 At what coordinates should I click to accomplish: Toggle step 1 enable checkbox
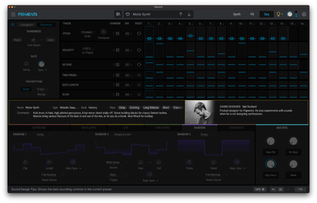click(x=151, y=24)
